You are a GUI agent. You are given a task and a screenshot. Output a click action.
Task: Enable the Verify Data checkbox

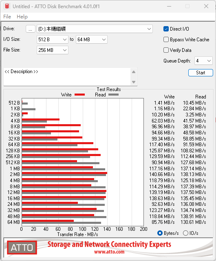point(166,50)
